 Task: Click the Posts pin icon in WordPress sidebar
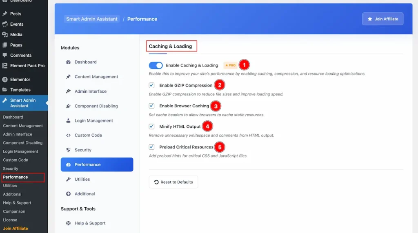click(x=5, y=13)
